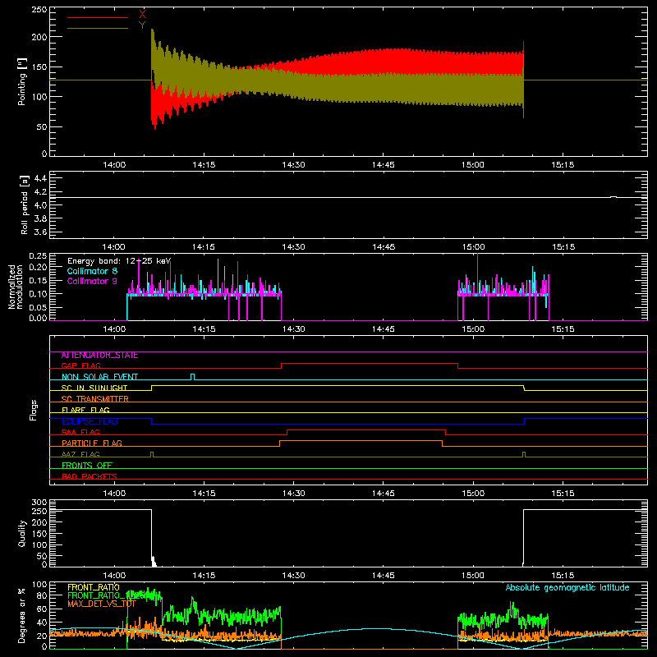The height and width of the screenshot is (657, 657).
Task: Click the GAP_FLAG label
Action: pyautogui.click(x=81, y=366)
